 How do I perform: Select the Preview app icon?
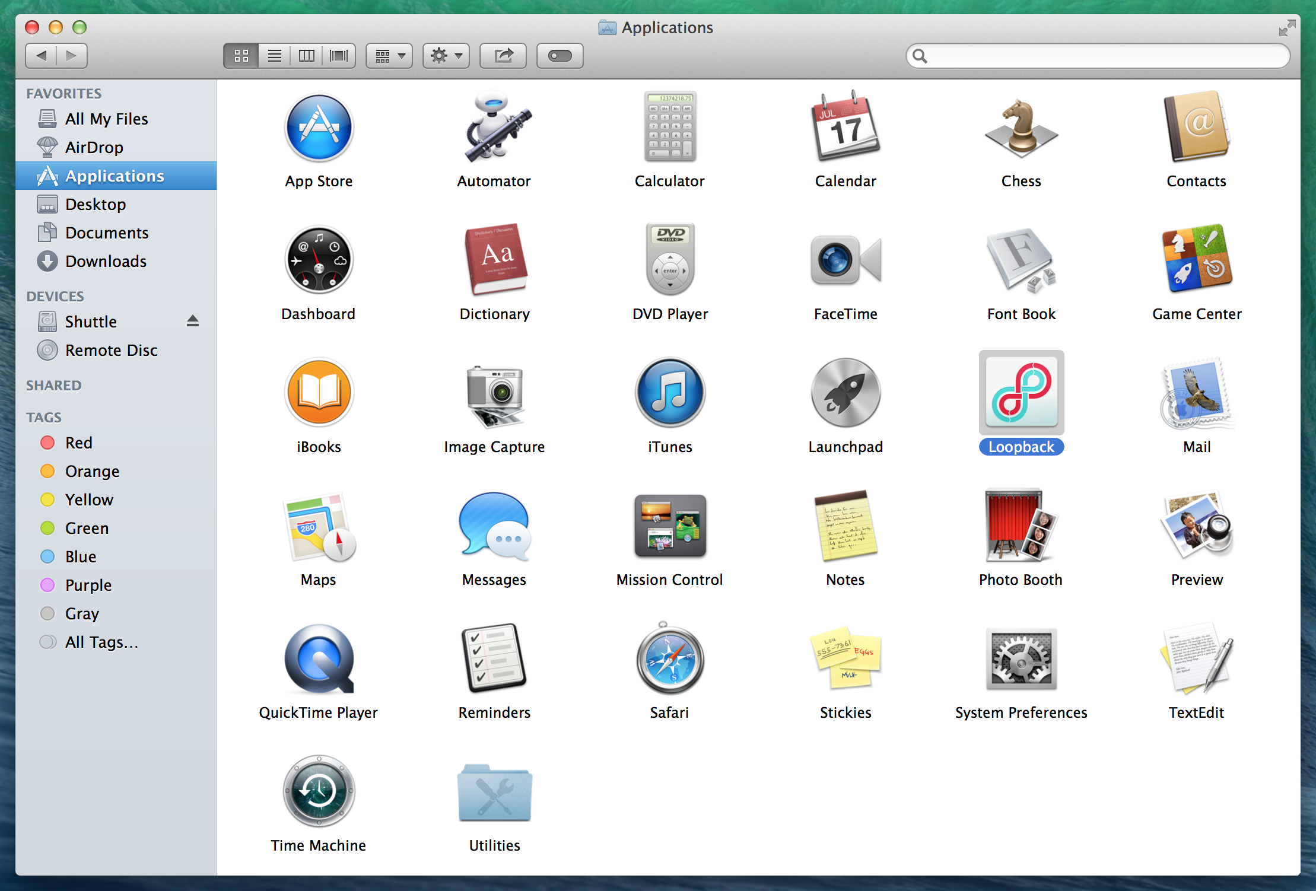(x=1197, y=525)
